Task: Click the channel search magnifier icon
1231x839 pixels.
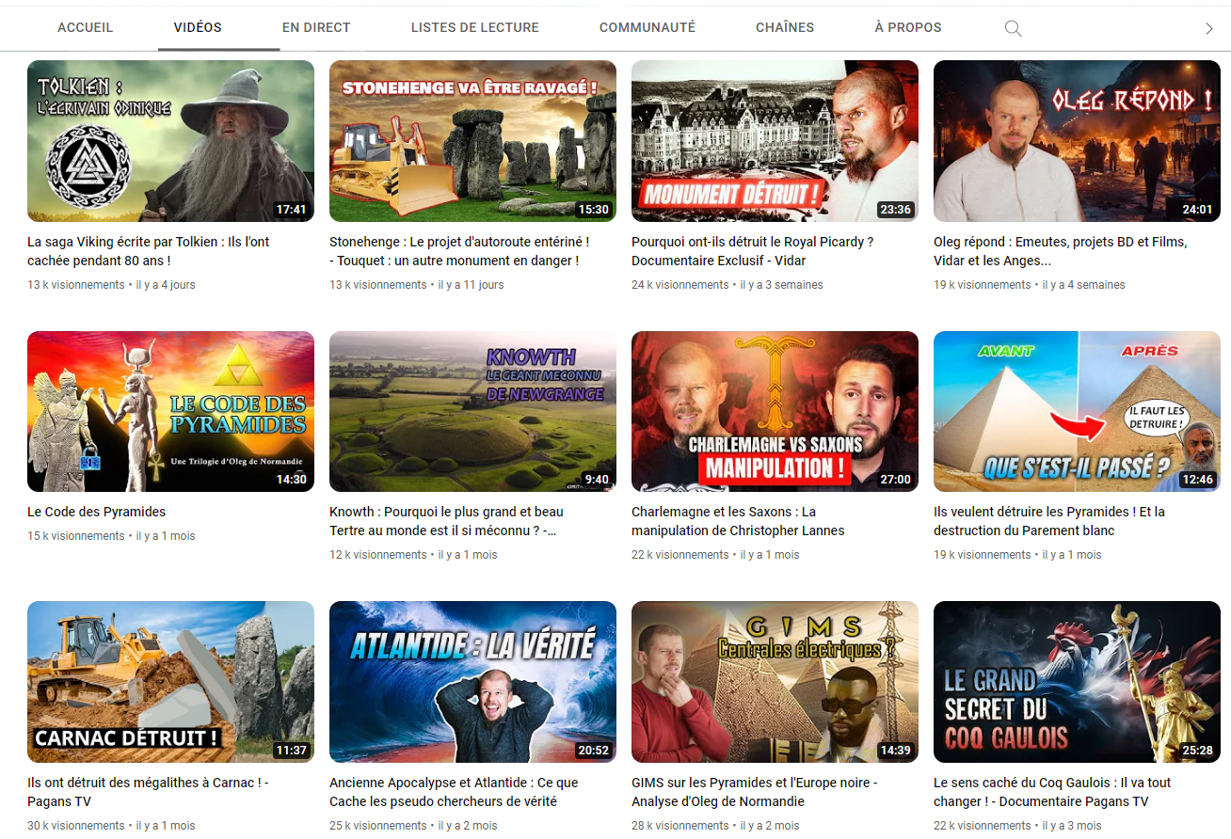Action: (x=1013, y=28)
